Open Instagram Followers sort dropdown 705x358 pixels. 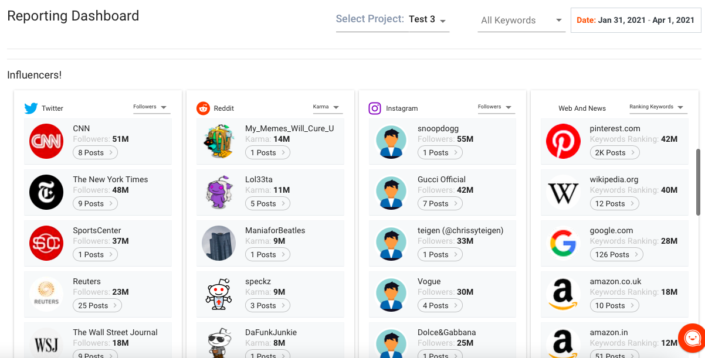[496, 107]
